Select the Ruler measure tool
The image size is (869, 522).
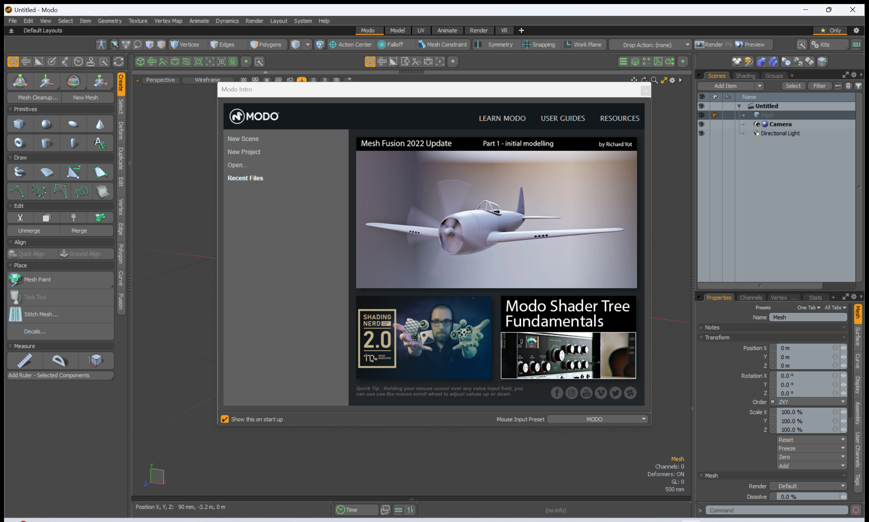[x=24, y=361]
